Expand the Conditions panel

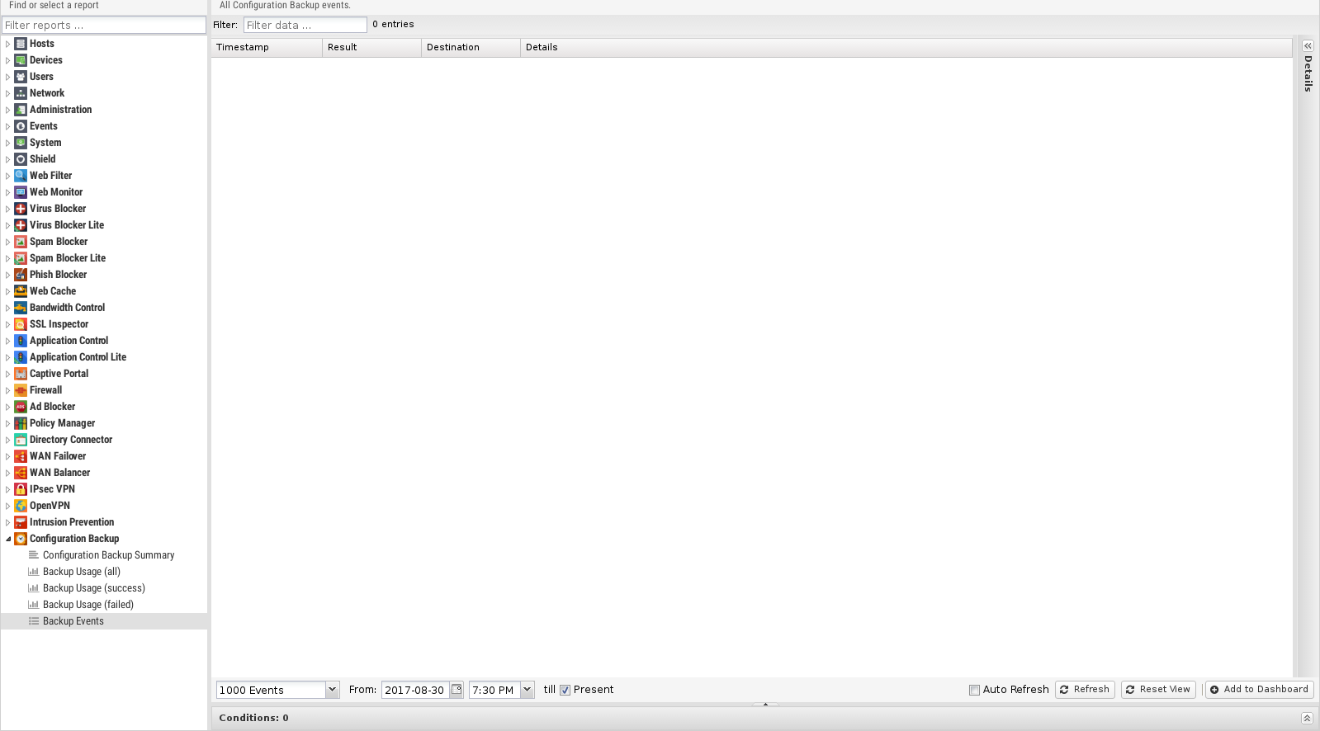pos(1307,718)
